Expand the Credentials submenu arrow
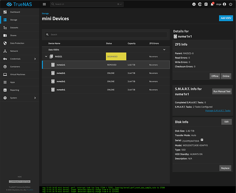The image size is (236, 193). pyautogui.click(x=35, y=59)
